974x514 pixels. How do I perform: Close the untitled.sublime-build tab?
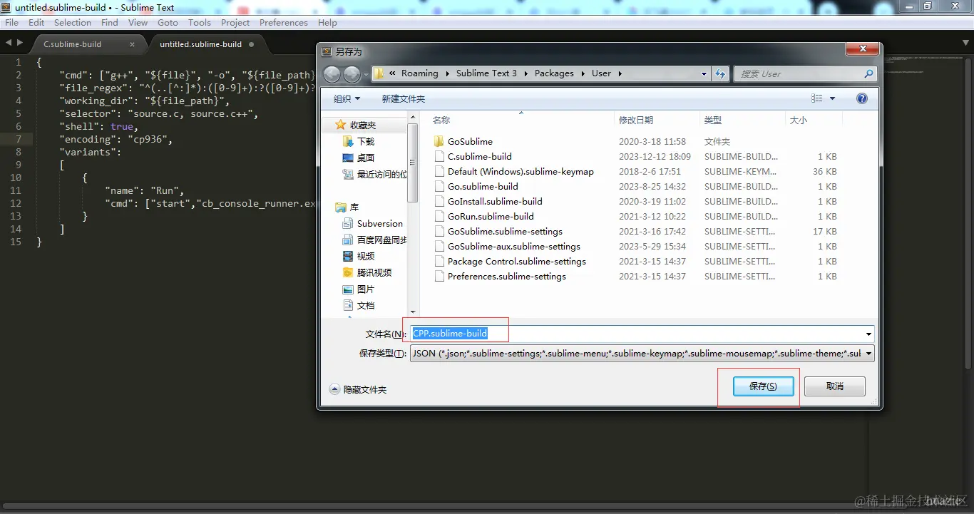click(x=251, y=44)
